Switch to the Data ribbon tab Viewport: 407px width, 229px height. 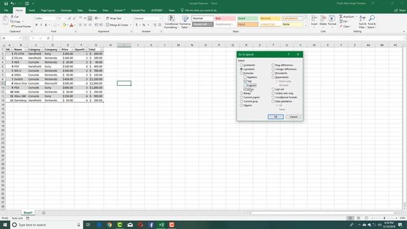coord(80,10)
